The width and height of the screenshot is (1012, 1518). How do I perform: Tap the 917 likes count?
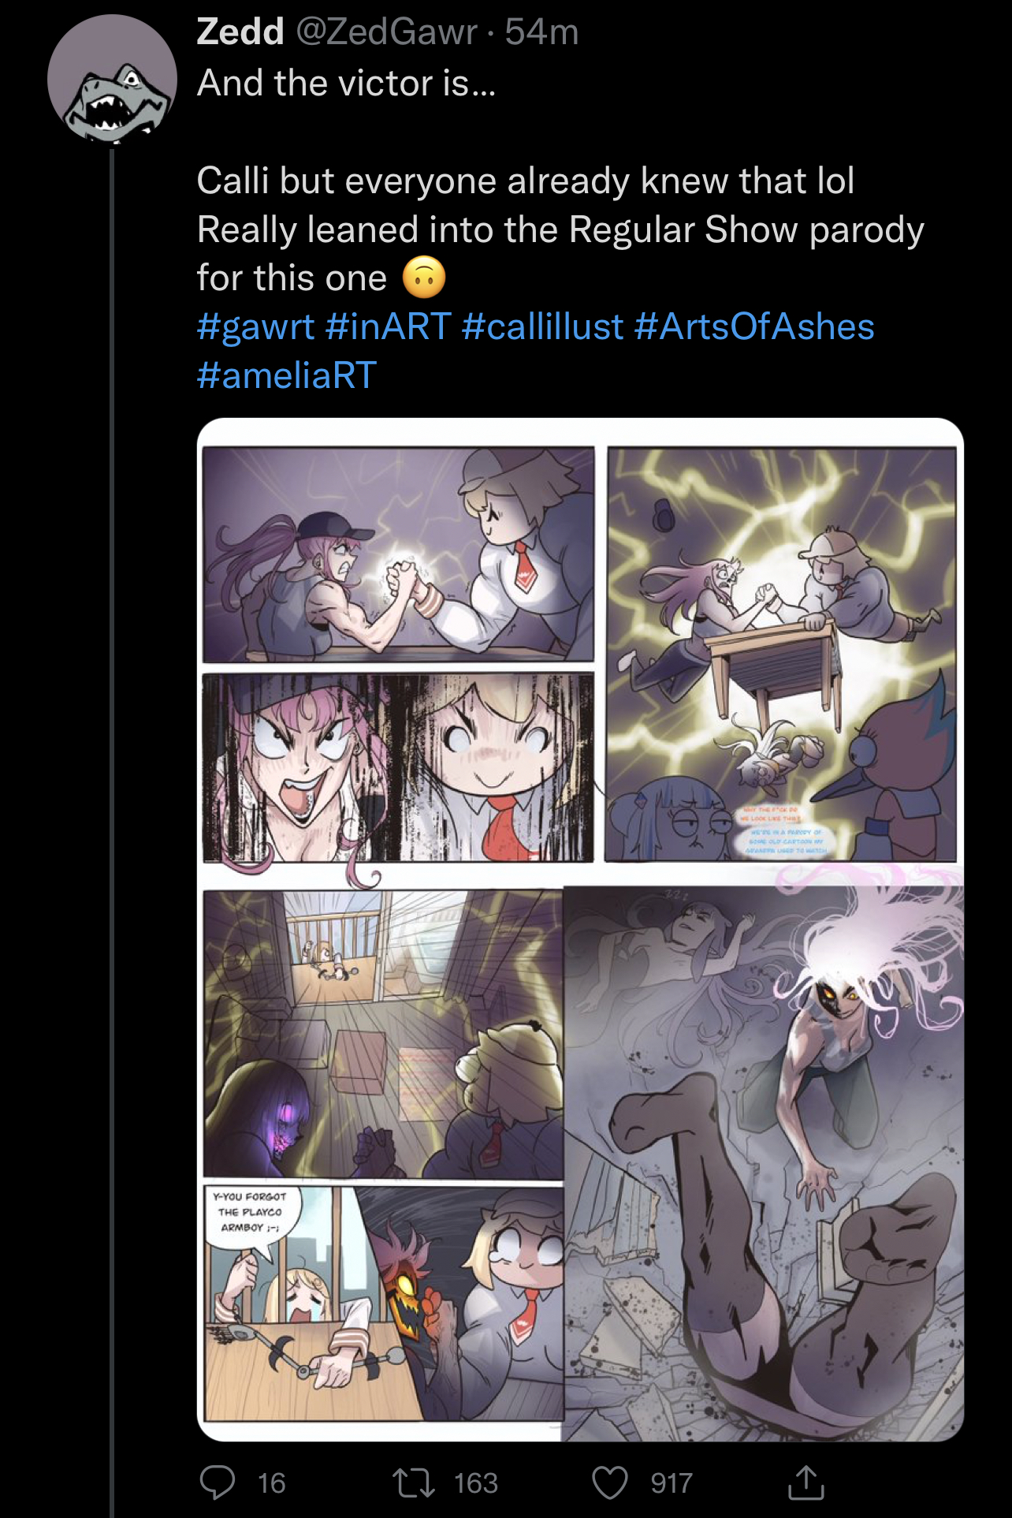[672, 1483]
